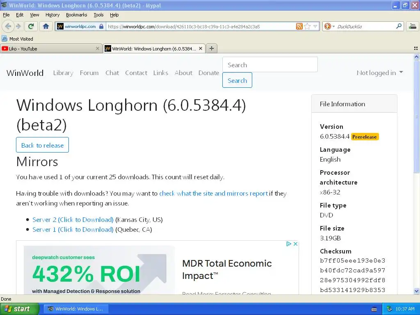Go back using the back arrow button

coord(8,26)
